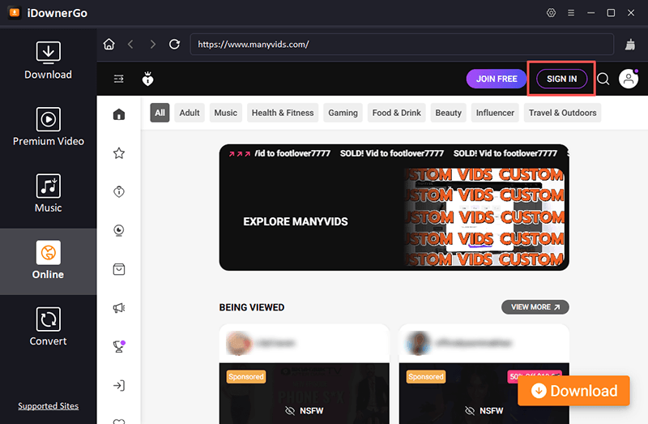
Task: Open iDownerGo settings gear
Action: [x=551, y=13]
